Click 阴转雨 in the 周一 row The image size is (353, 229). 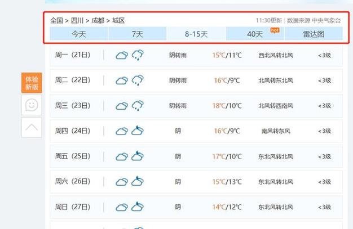[x=178, y=55]
